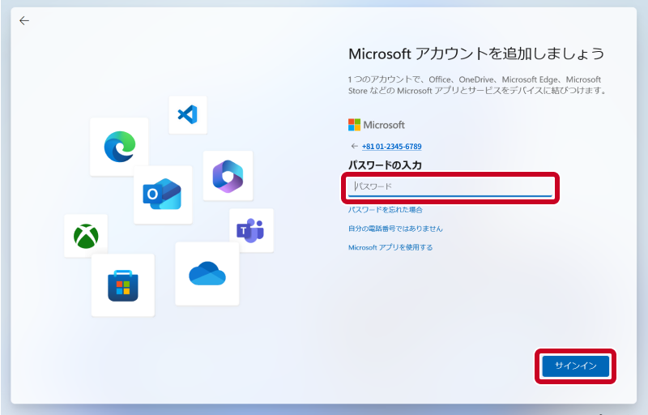Focus the パスワード input field
The height and width of the screenshot is (415, 648).
click(450, 187)
